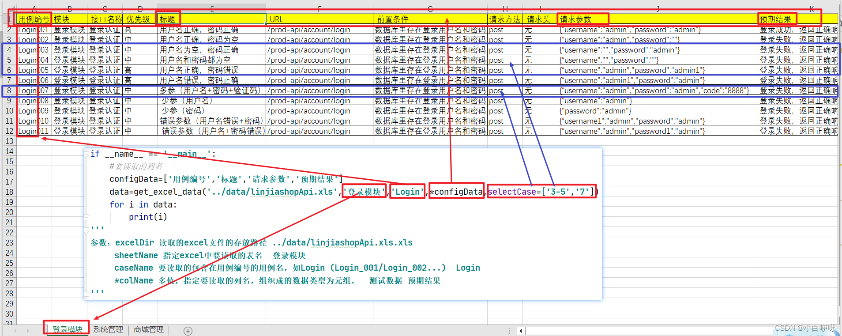Click the horizontal scrollbar left arrow
This screenshot has height=336, width=842.
click(x=521, y=331)
